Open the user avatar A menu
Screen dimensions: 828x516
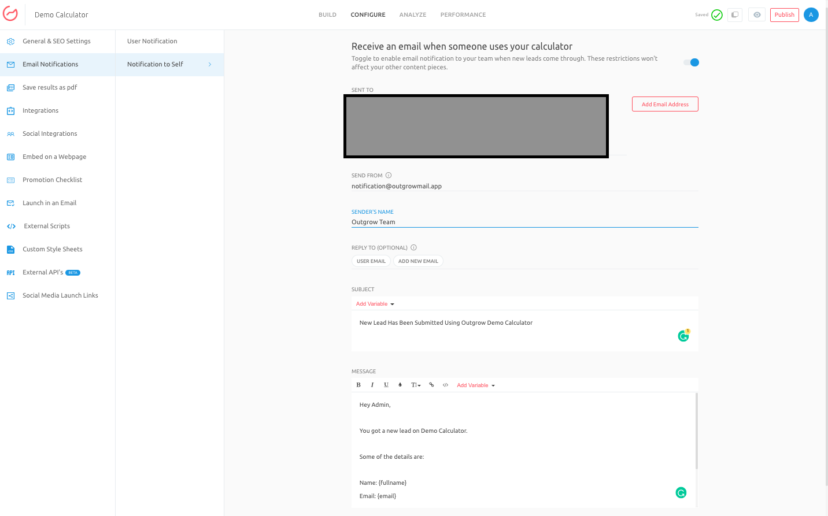coord(811,15)
